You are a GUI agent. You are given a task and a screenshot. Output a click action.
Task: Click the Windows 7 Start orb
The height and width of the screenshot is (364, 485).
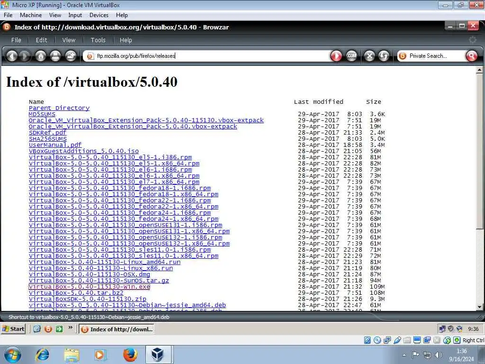pyautogui.click(x=13, y=355)
